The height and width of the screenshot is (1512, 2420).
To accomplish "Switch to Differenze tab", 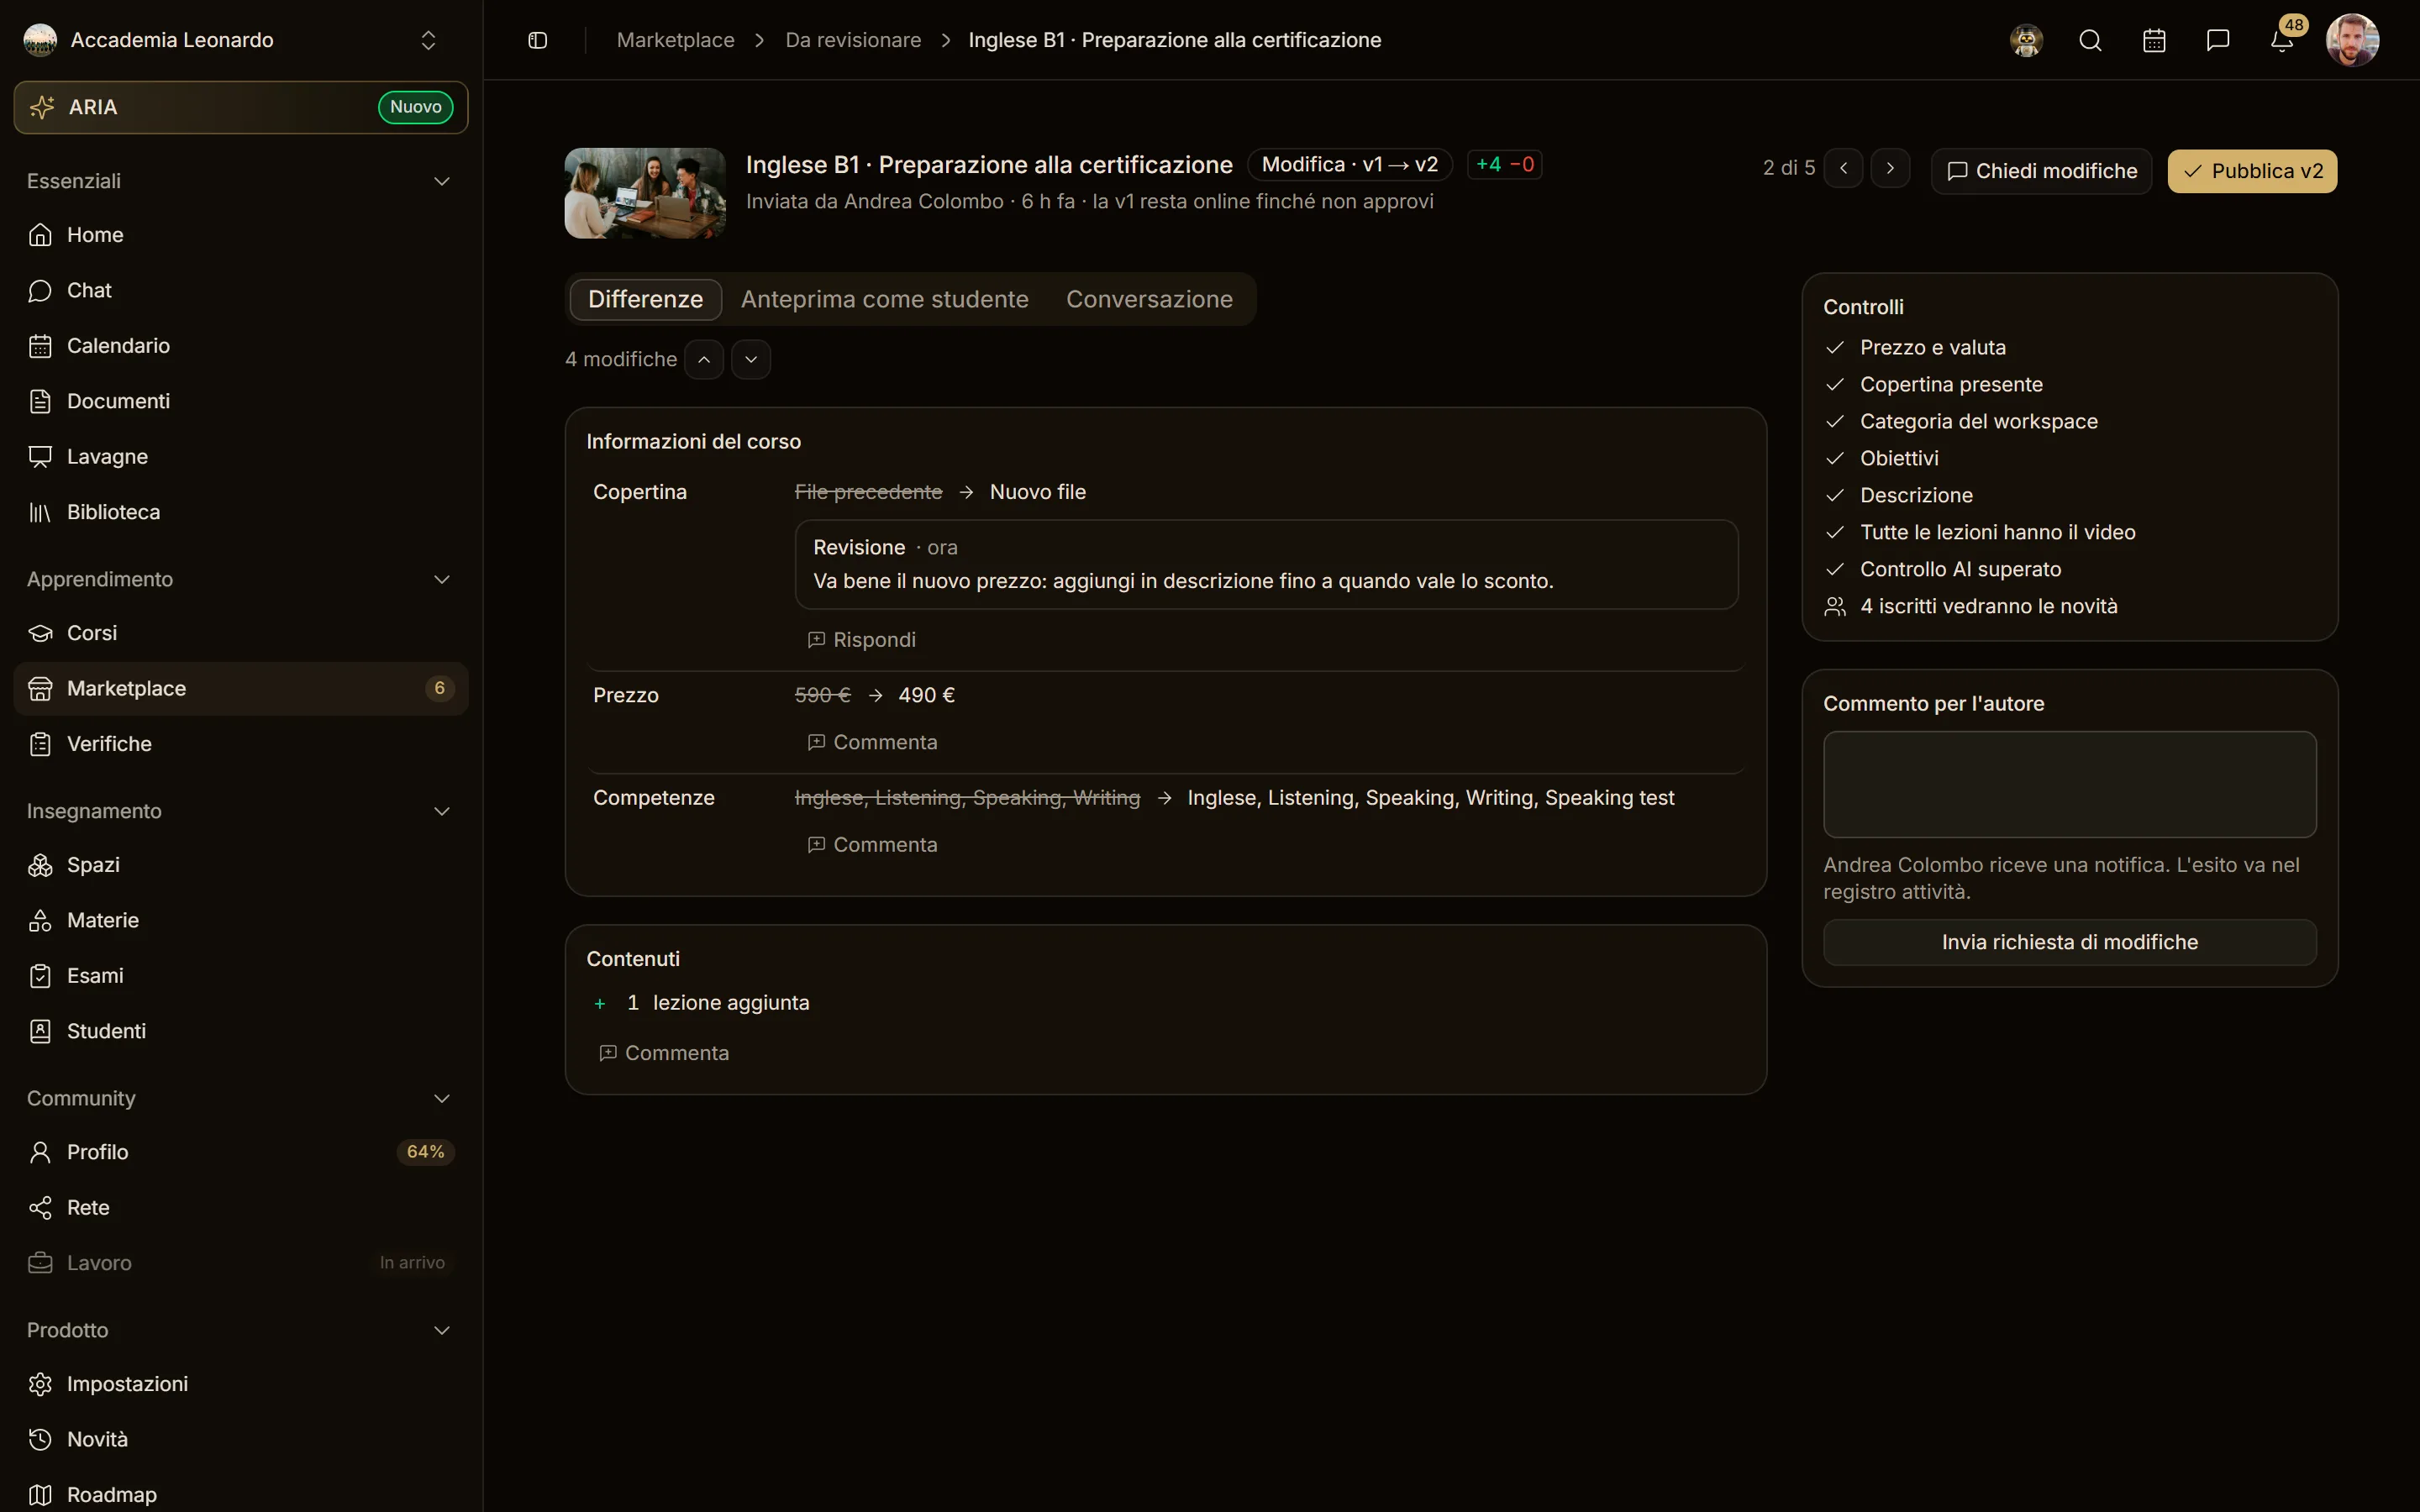I will point(646,299).
